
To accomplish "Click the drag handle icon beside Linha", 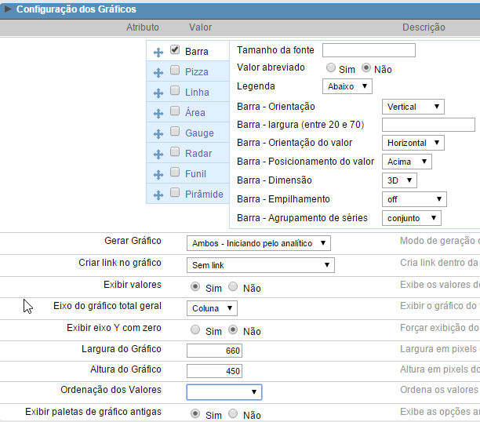I will click(158, 93).
